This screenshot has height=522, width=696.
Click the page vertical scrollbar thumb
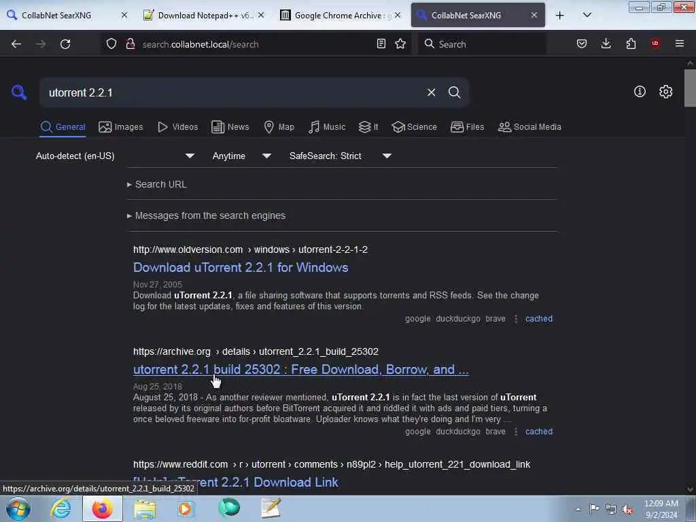(x=689, y=88)
